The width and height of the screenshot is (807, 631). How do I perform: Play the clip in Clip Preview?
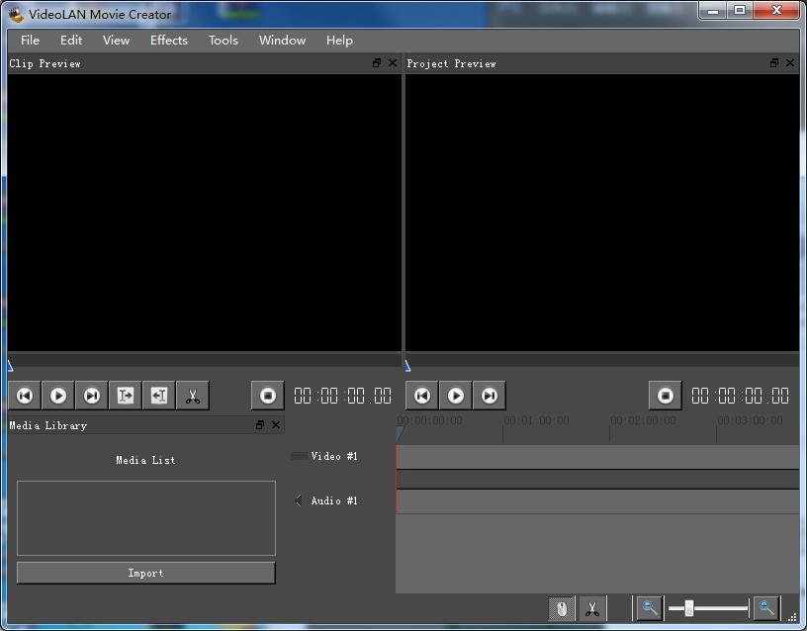pyautogui.click(x=57, y=395)
